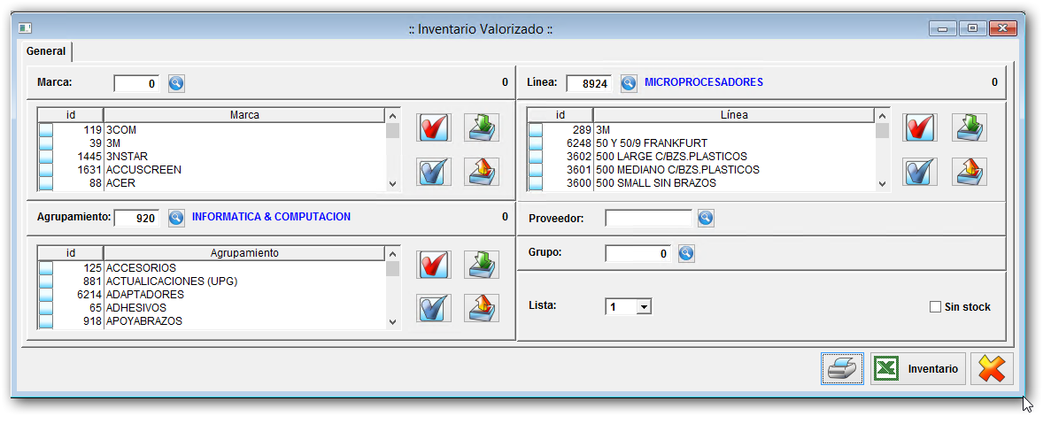Click the MICROPROCESADORES blue label
The image size is (1051, 424).
(x=704, y=82)
